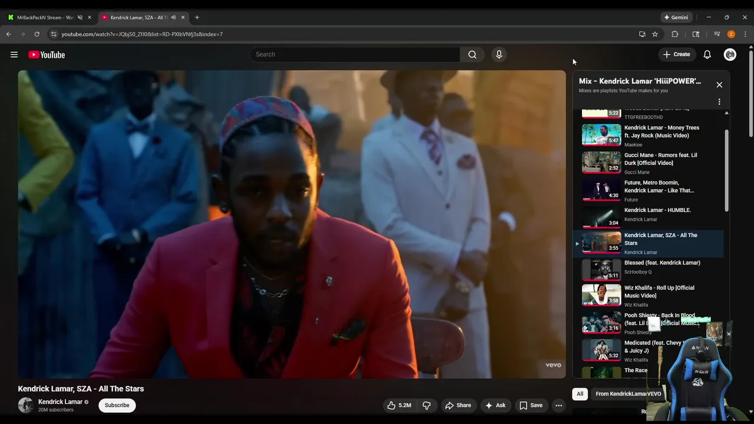Click the verified badge beside Kendrick Lamar
The image size is (754, 424).
point(87,402)
